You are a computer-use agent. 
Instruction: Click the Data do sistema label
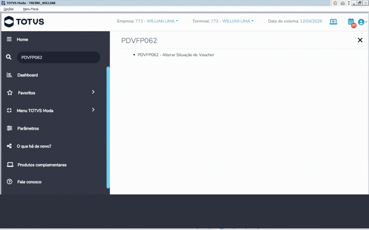click(283, 21)
